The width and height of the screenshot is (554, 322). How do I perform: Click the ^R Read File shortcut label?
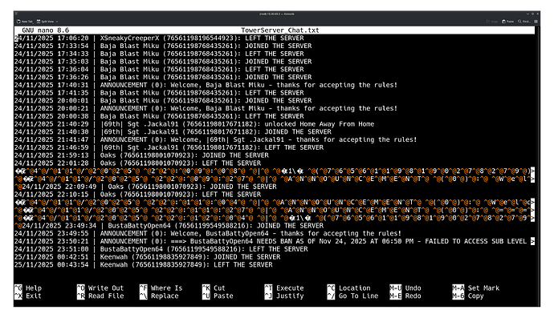click(100, 296)
